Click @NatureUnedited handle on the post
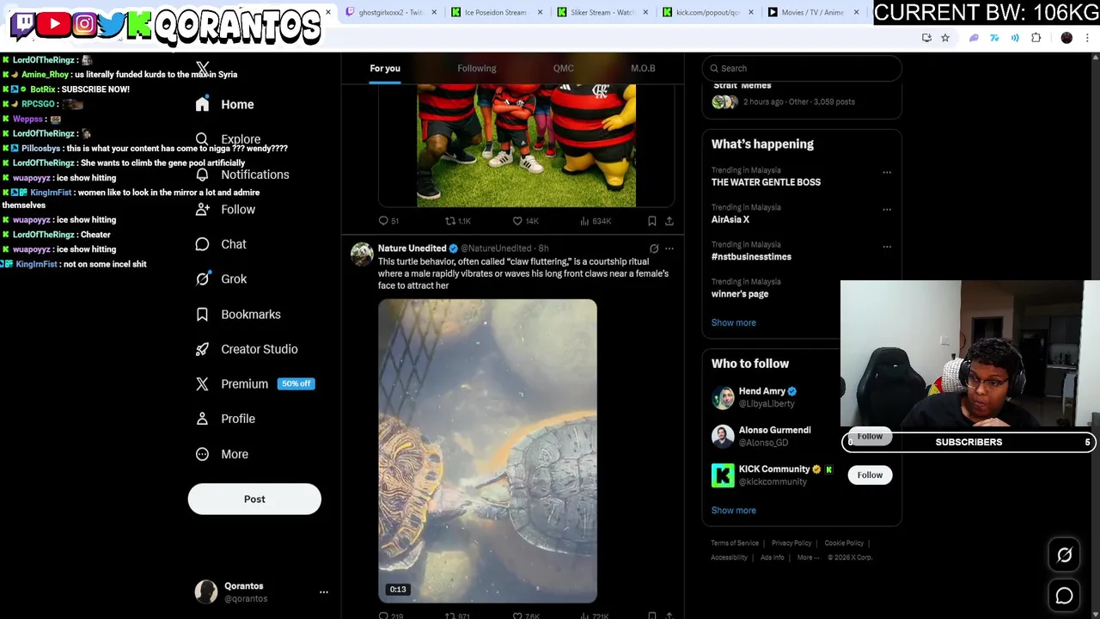1100x619 pixels. (496, 248)
